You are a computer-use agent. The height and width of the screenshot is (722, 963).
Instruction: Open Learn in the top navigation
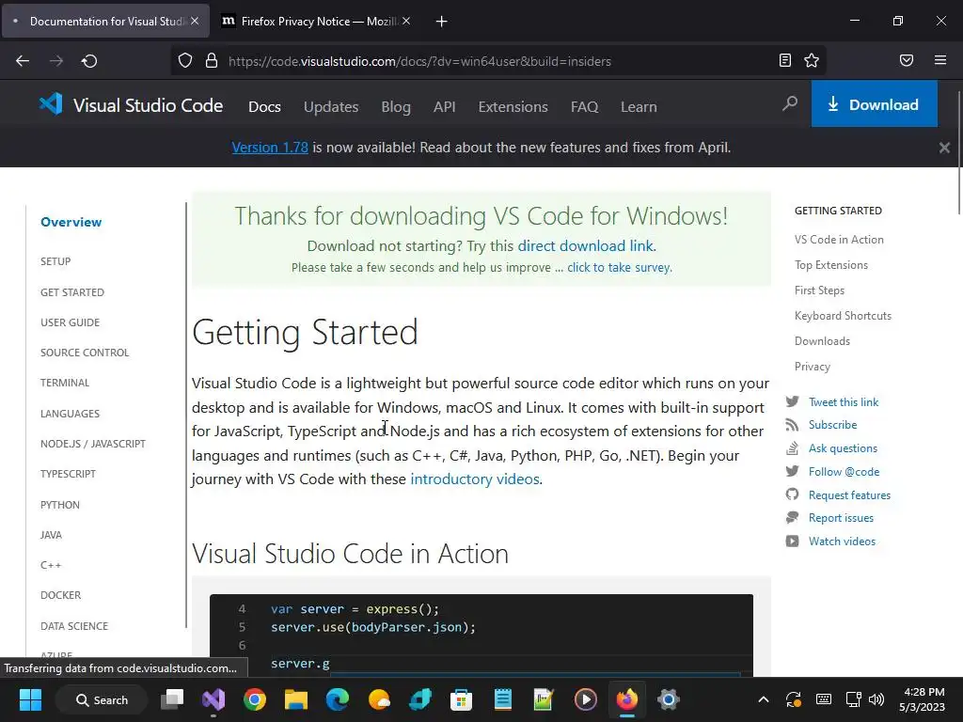click(639, 107)
